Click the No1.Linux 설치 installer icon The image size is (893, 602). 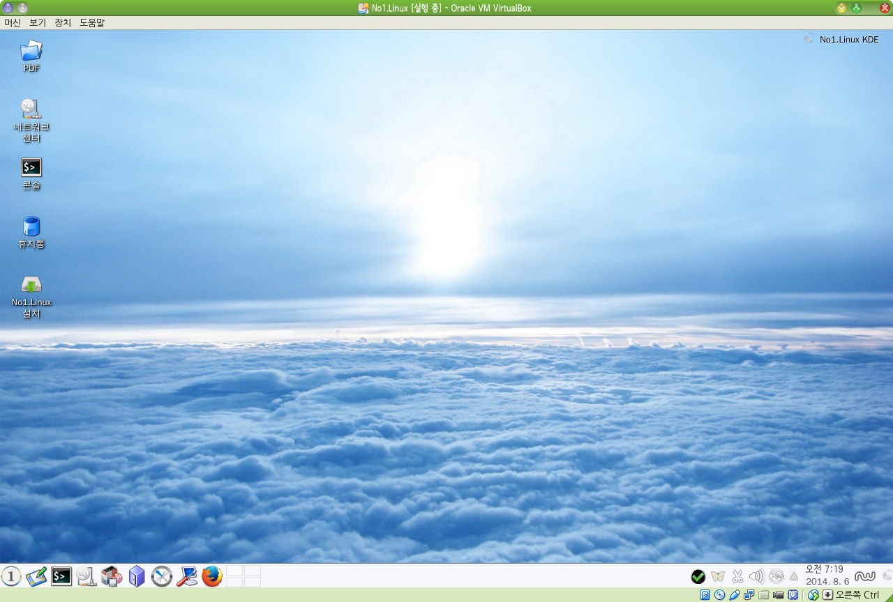point(31,297)
